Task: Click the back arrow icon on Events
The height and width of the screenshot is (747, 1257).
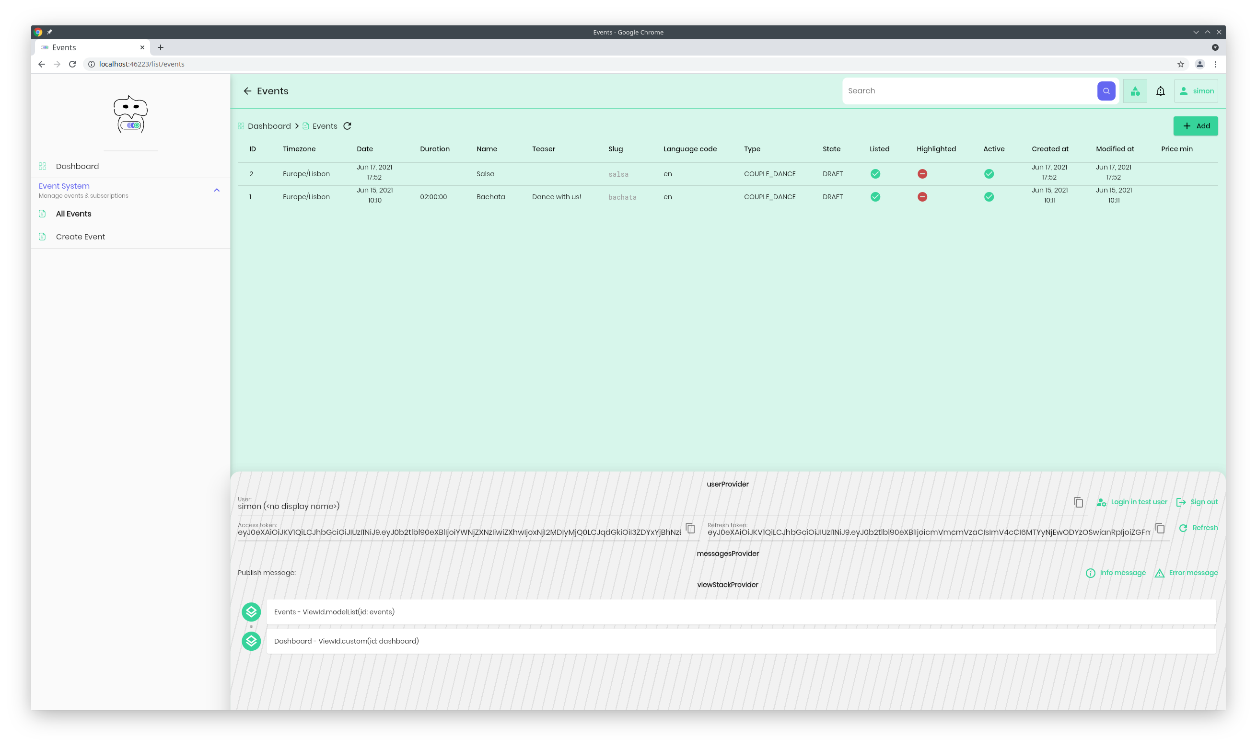Action: click(x=247, y=90)
